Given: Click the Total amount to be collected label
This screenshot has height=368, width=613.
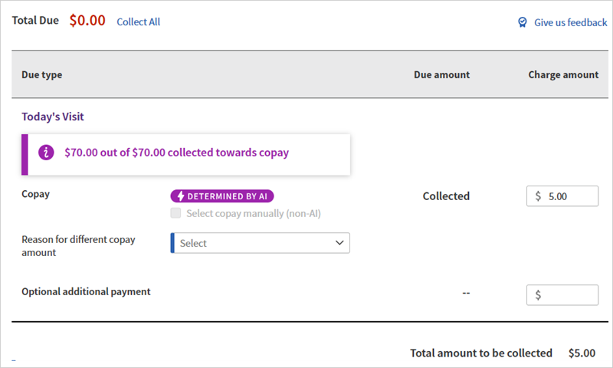Looking at the screenshot, I should (481, 353).
